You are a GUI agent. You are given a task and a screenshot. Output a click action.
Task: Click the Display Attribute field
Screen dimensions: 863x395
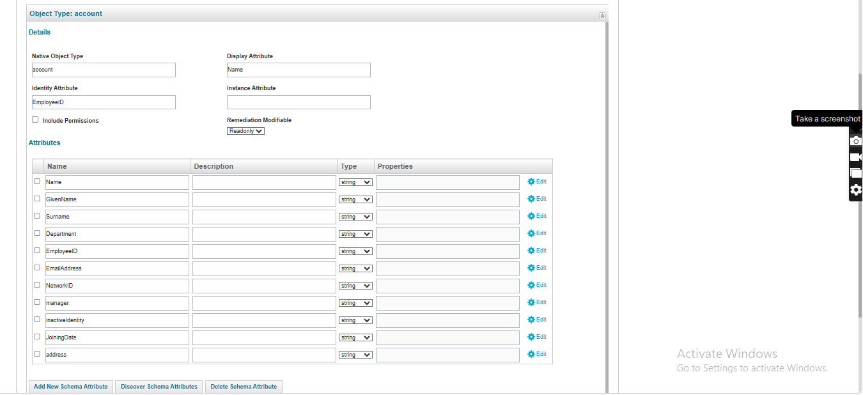click(x=299, y=70)
